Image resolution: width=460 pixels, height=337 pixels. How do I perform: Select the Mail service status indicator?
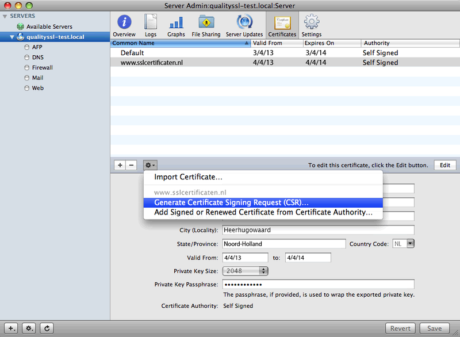[x=26, y=78]
